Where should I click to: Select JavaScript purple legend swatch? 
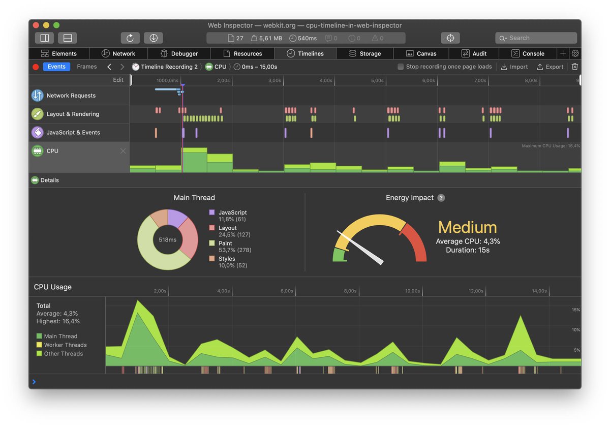pos(212,212)
